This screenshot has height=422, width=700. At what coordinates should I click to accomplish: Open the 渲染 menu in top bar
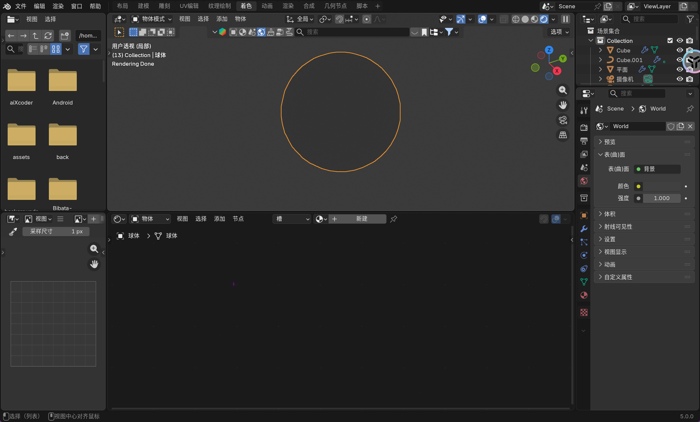point(58,6)
